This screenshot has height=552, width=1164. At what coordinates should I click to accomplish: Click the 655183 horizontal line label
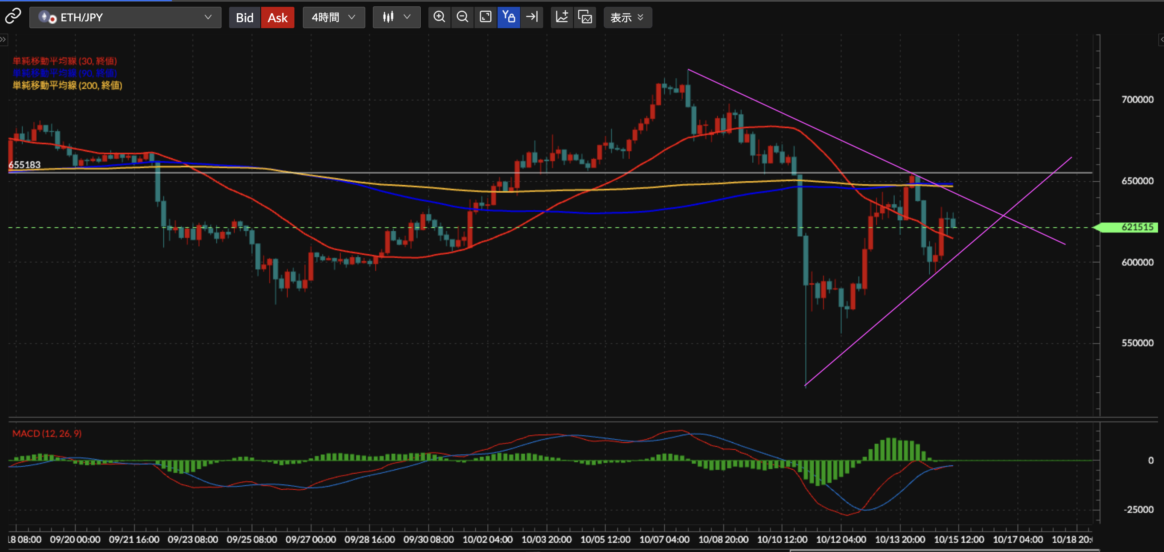24,165
